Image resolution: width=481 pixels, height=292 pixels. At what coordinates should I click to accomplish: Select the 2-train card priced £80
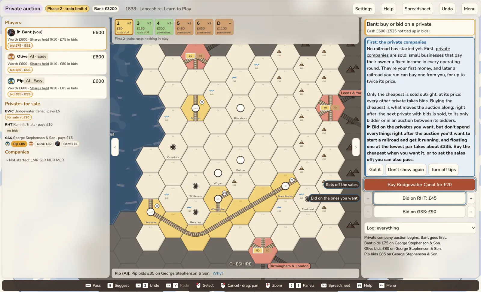click(x=124, y=27)
